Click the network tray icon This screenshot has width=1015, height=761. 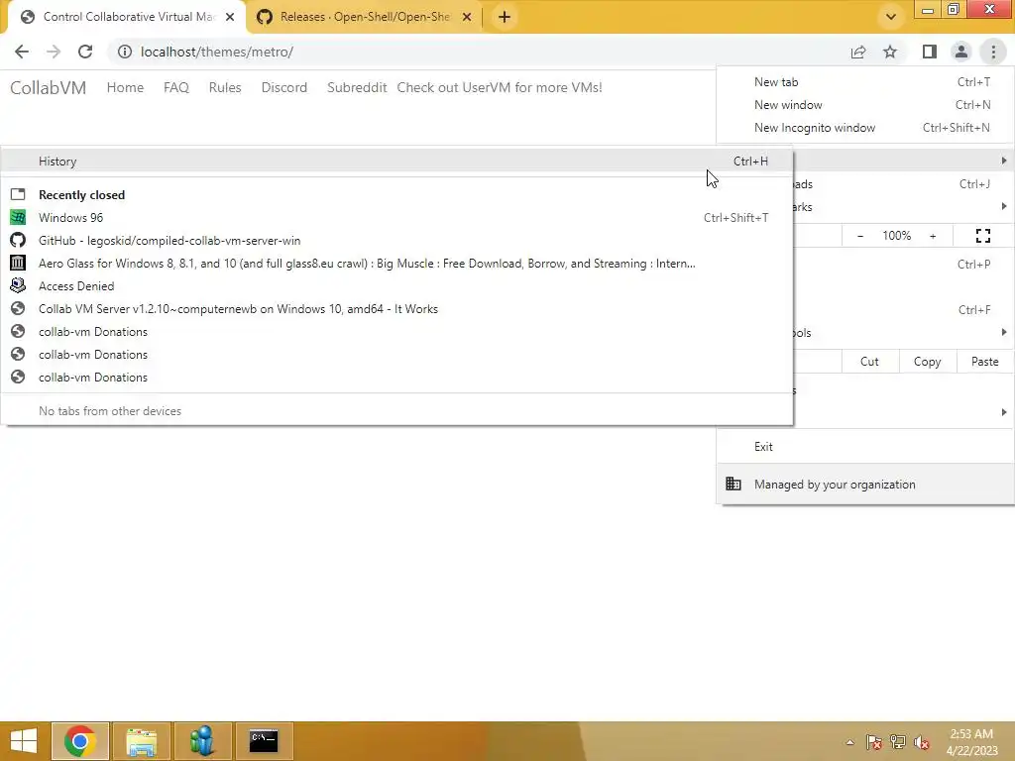tap(898, 742)
